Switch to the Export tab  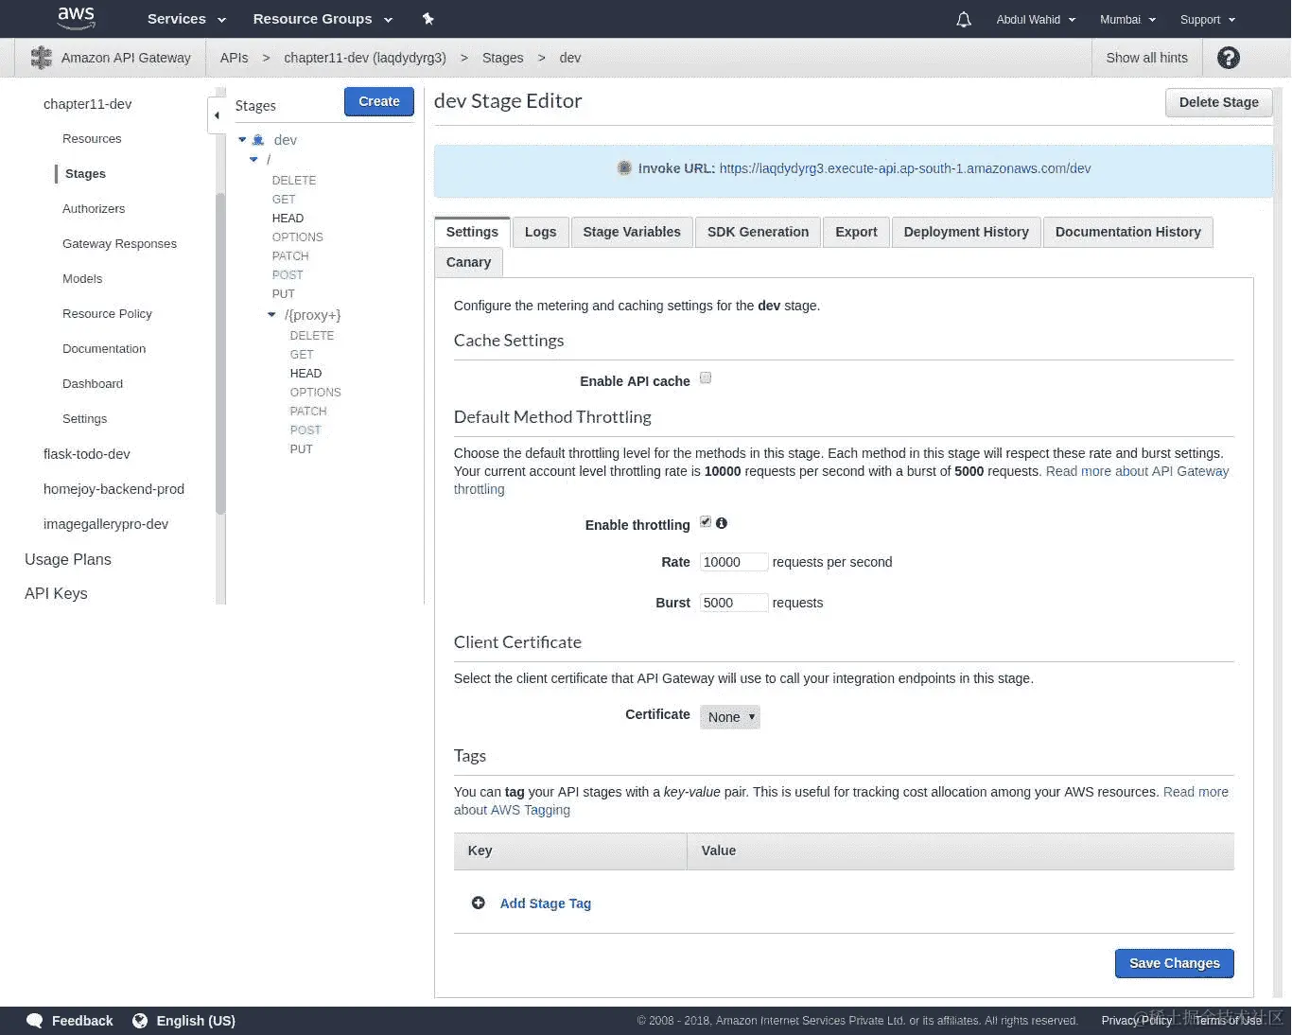(x=856, y=232)
